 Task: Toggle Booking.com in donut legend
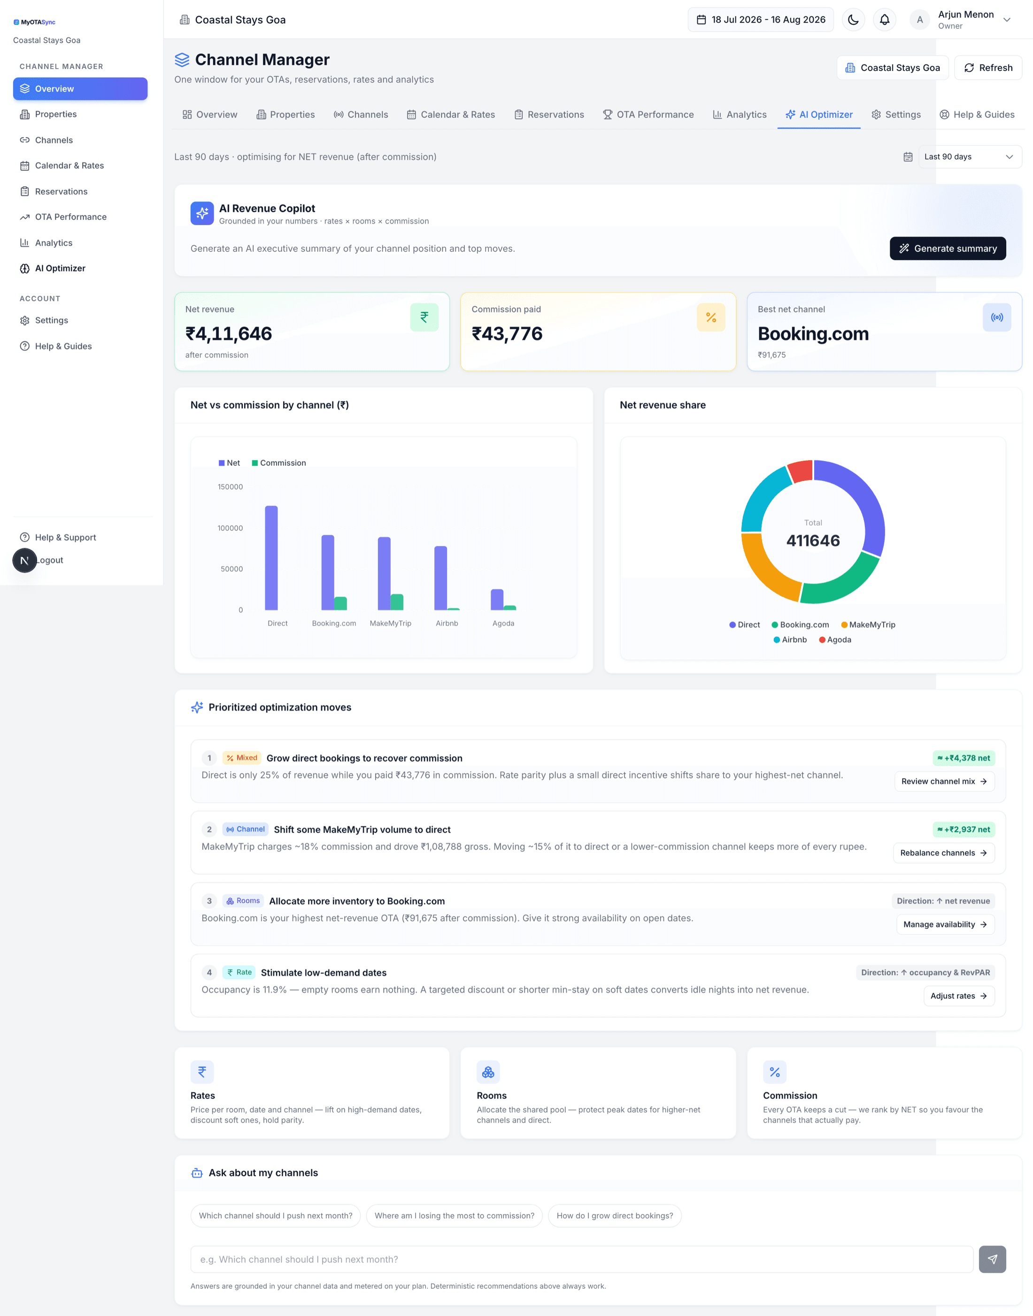(x=800, y=625)
